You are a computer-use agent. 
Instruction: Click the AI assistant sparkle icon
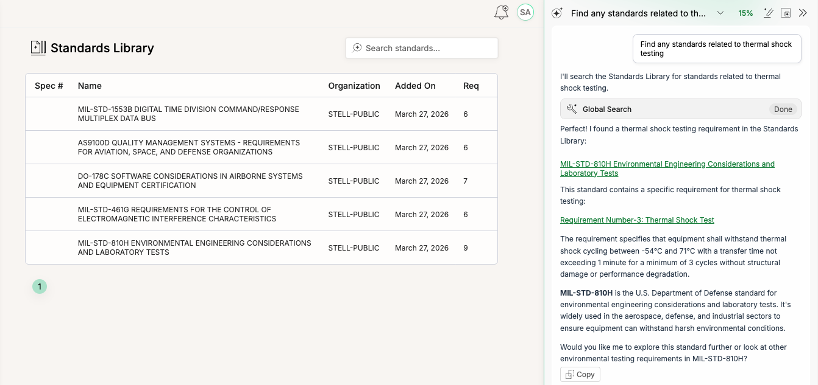pos(557,13)
